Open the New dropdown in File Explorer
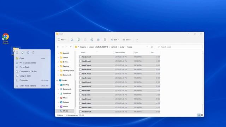The height and width of the screenshot is (127, 226). point(62,40)
